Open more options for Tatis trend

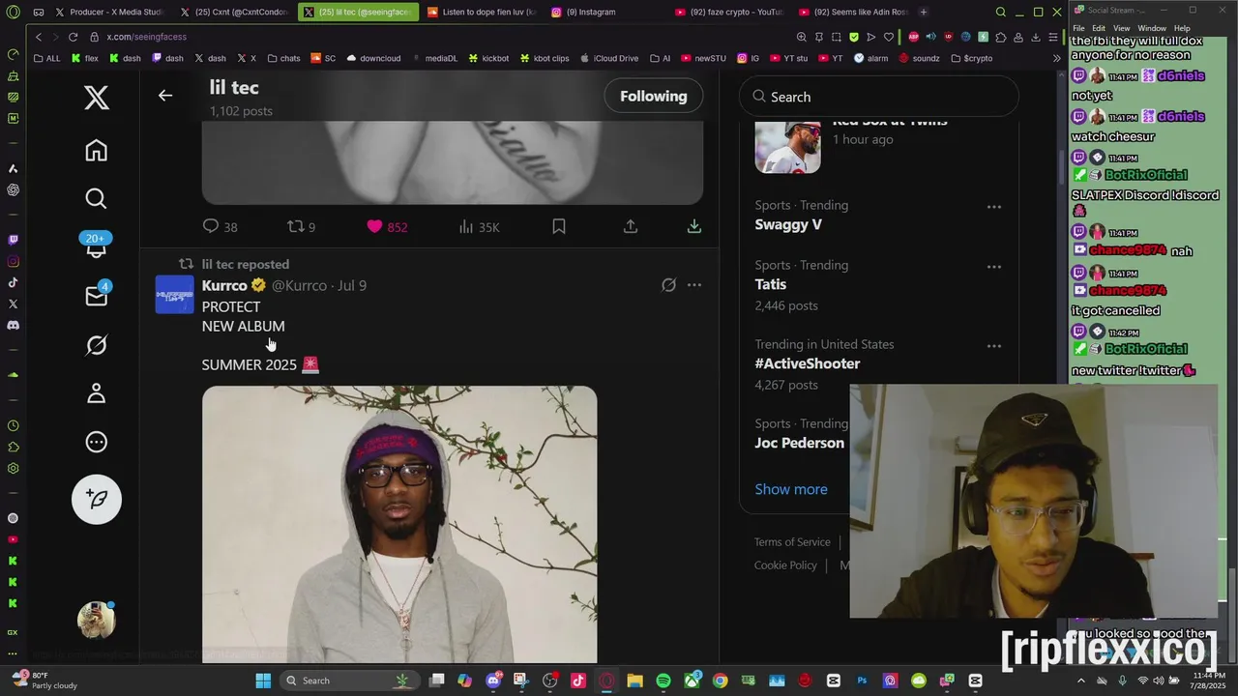click(994, 267)
